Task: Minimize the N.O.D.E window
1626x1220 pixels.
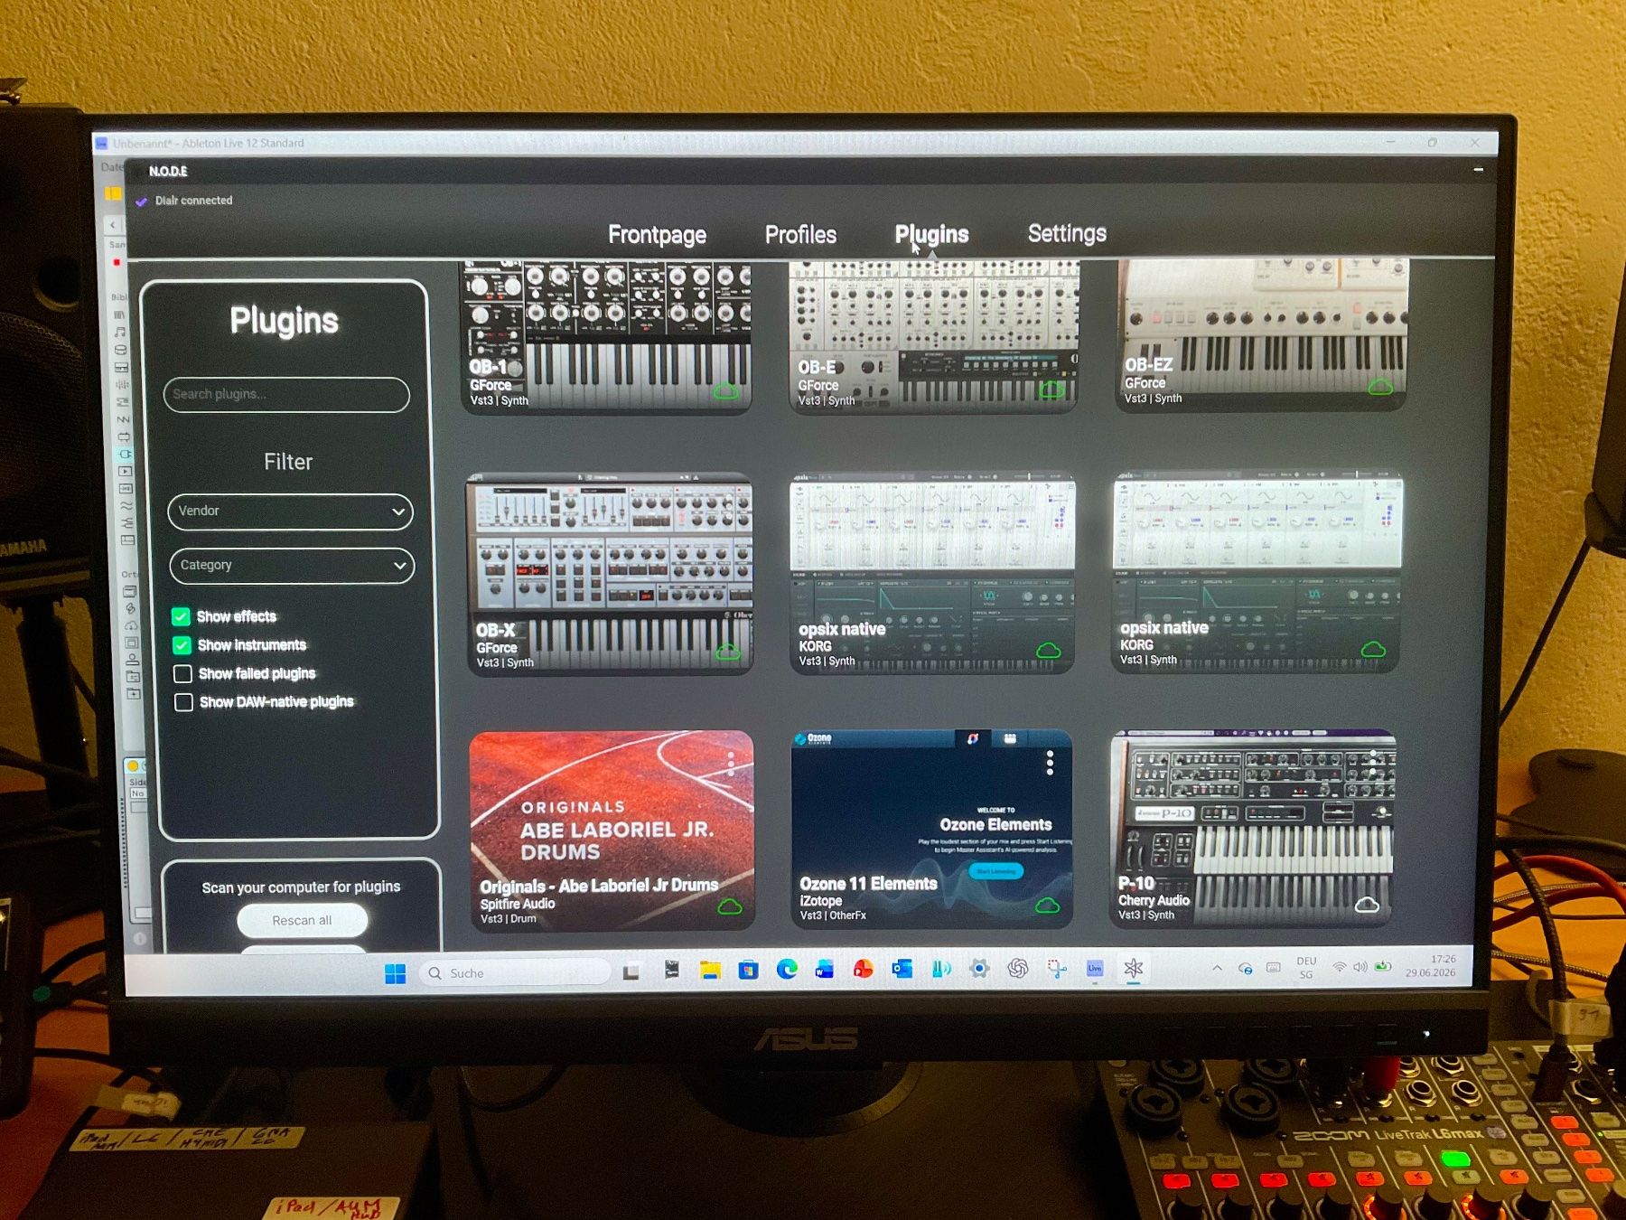Action: (x=1478, y=170)
